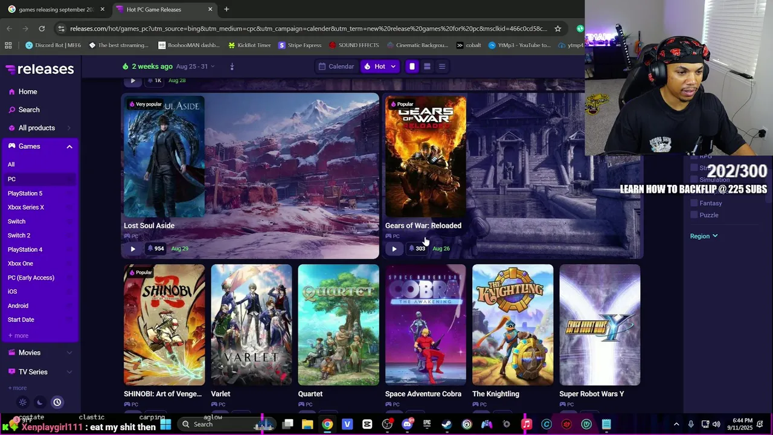
Task: Open Super Robot Wars Y cover
Action: pos(600,324)
